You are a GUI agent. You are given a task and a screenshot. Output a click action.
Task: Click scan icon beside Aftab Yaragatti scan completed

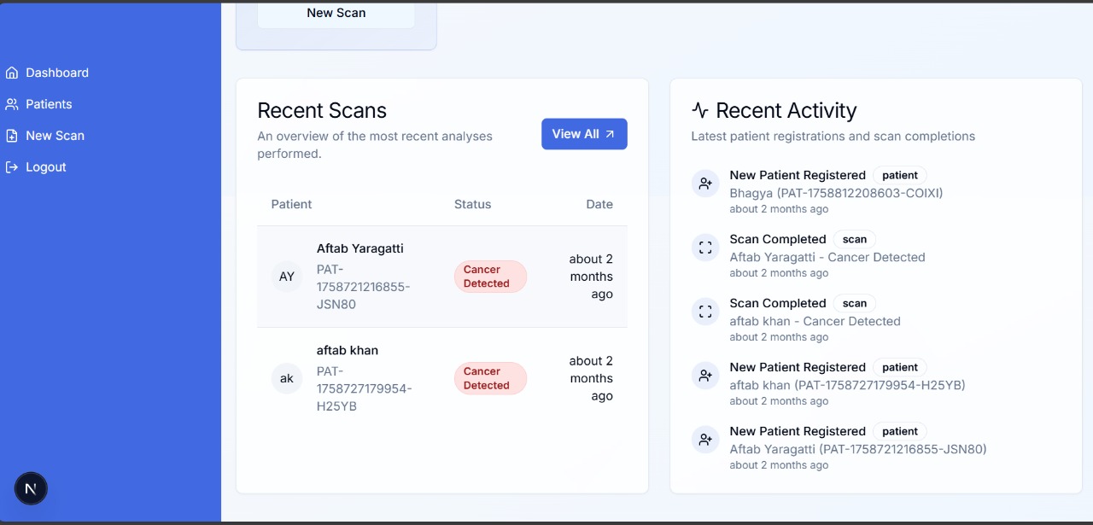[x=705, y=248]
